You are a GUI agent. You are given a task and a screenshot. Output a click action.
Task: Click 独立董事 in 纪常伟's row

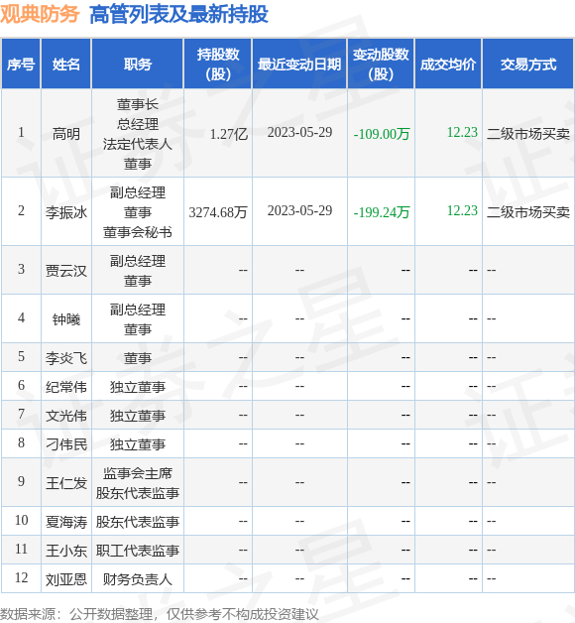click(x=138, y=387)
